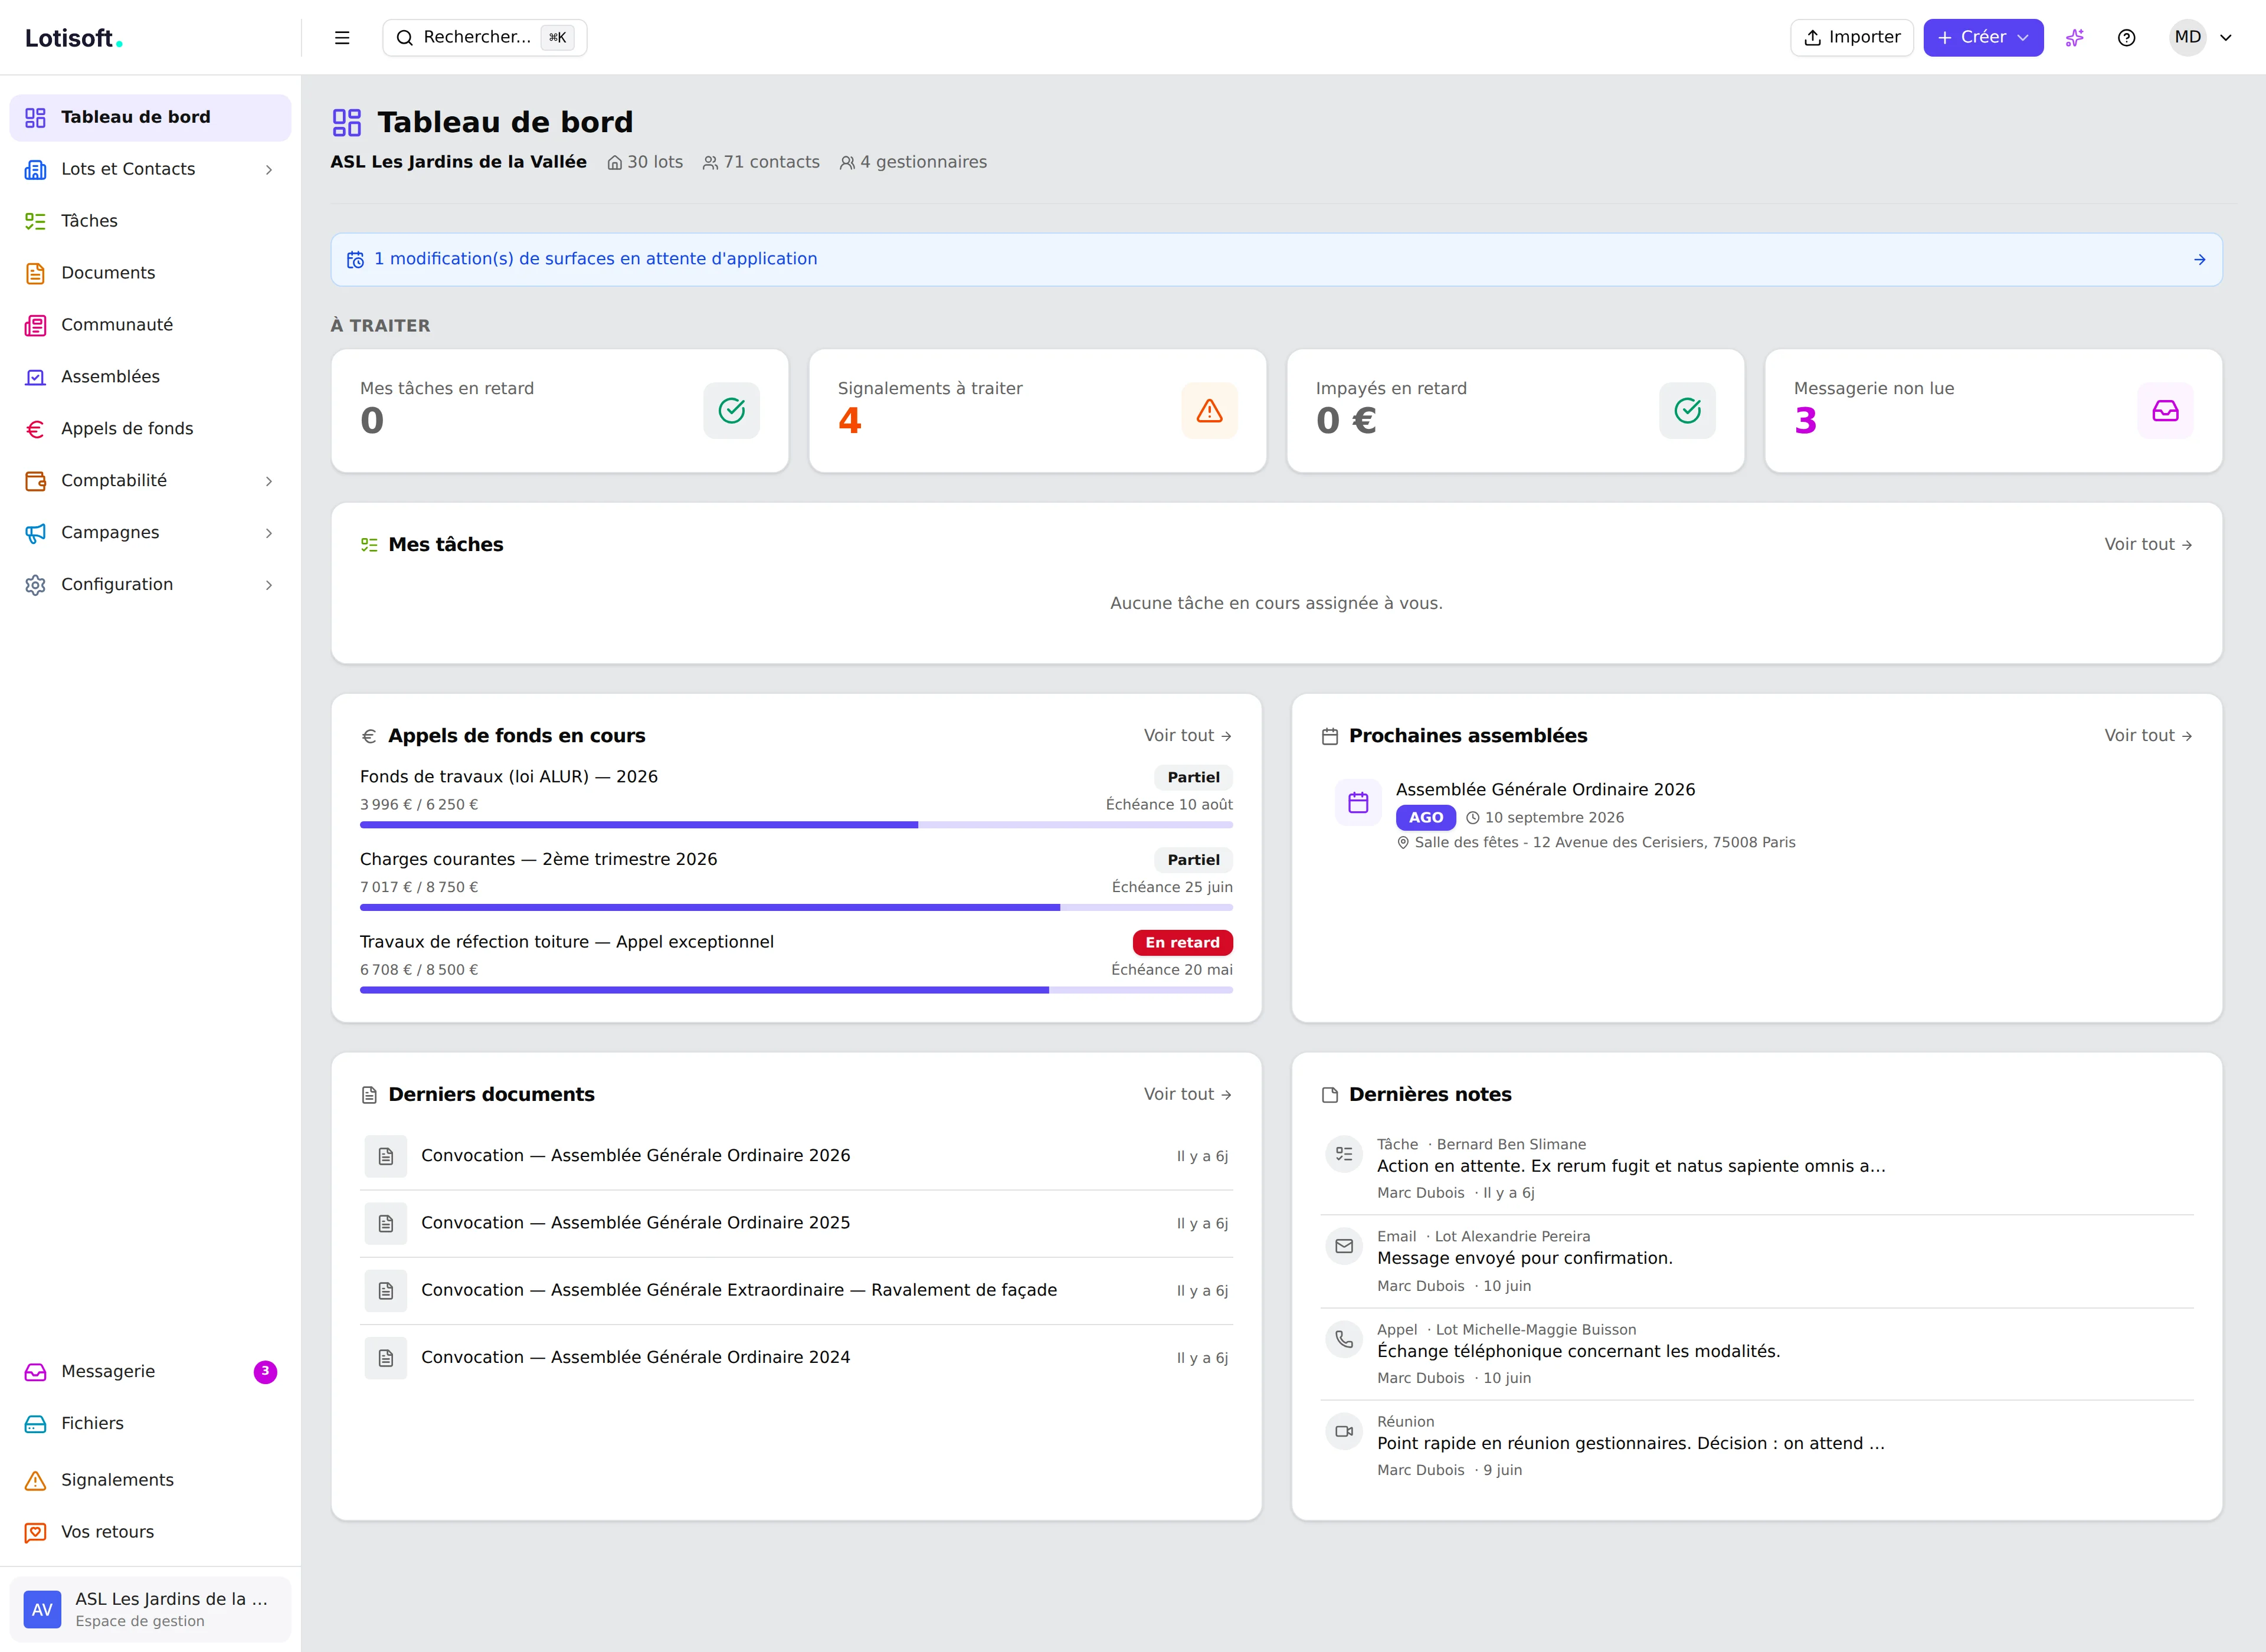The height and width of the screenshot is (1652, 2266).
Task: Open the ASL Les Jardins workspace switcher
Action: pyautogui.click(x=150, y=1610)
